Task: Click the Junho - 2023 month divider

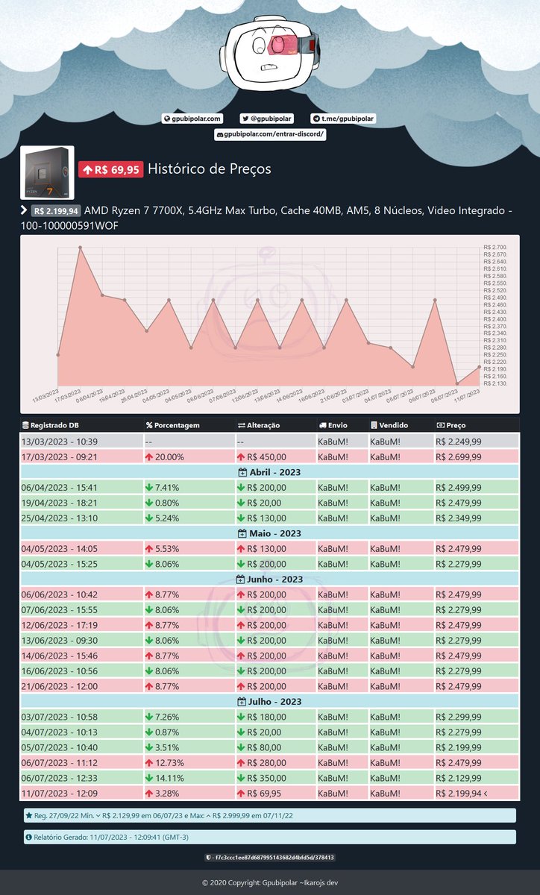Action: point(269,579)
